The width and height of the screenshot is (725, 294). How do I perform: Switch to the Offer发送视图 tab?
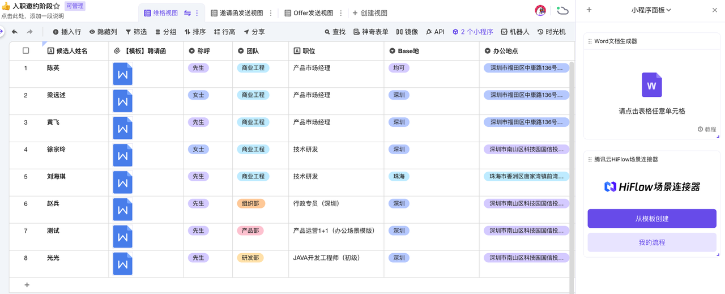(x=309, y=13)
